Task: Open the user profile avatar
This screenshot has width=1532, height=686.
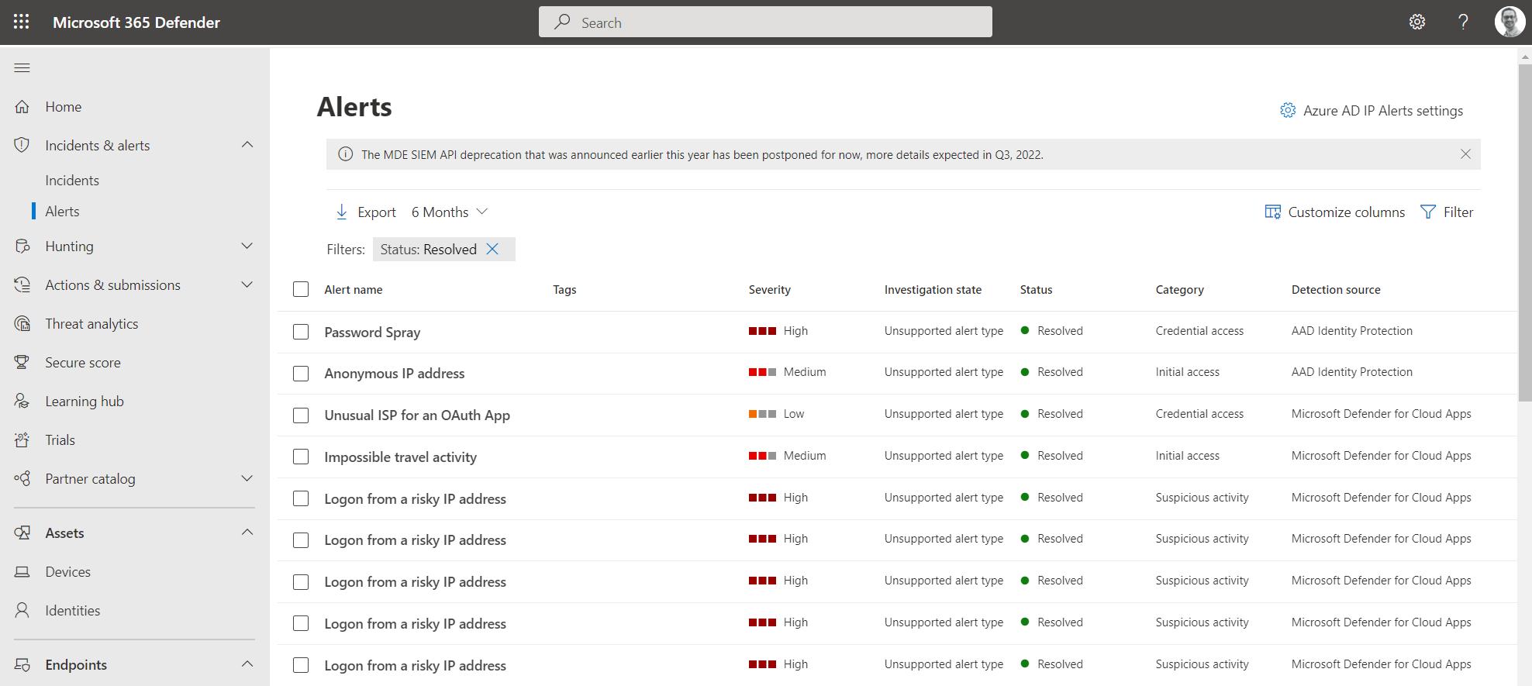Action: click(x=1510, y=22)
